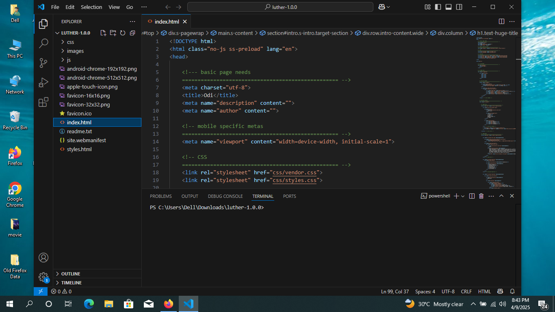
Task: Open the Go menu
Action: pos(130,7)
